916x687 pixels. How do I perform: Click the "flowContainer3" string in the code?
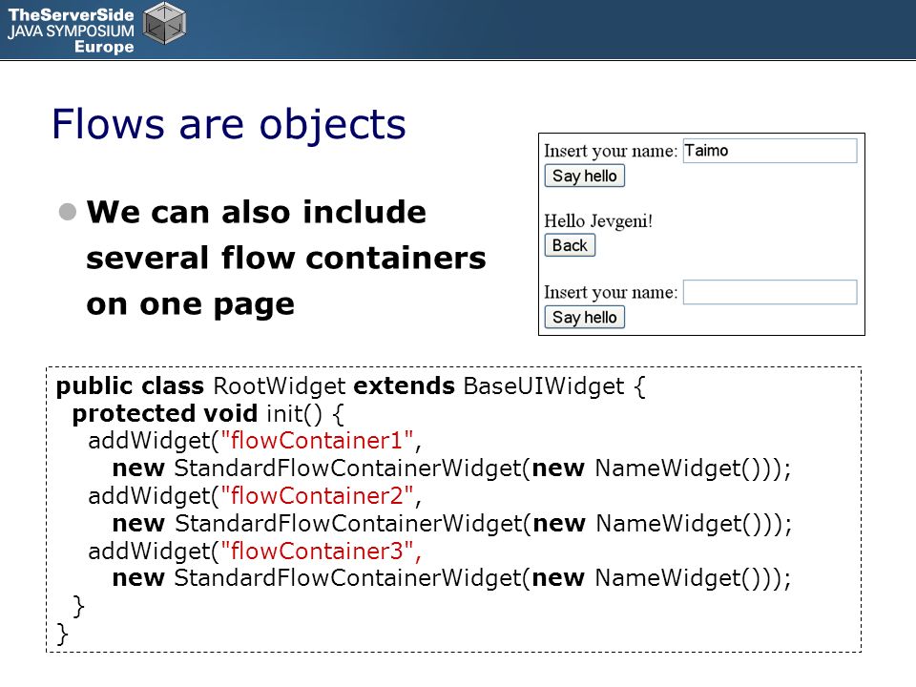pos(317,551)
